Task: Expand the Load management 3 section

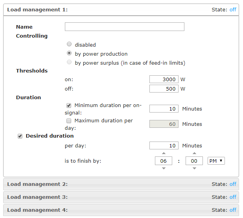Action: point(37,197)
